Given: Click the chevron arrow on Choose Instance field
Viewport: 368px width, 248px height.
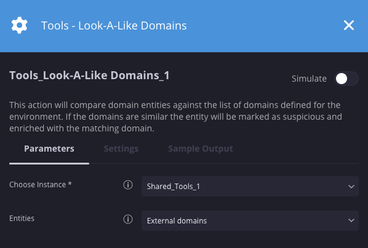Looking at the screenshot, I should [351, 187].
